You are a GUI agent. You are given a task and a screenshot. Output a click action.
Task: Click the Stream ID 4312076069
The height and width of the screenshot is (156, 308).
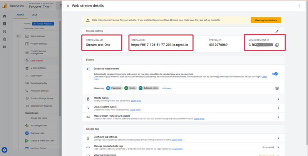point(218,45)
